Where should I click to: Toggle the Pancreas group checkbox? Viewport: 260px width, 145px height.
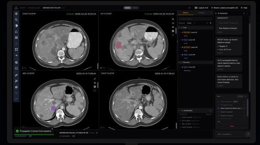[x=181, y=62]
